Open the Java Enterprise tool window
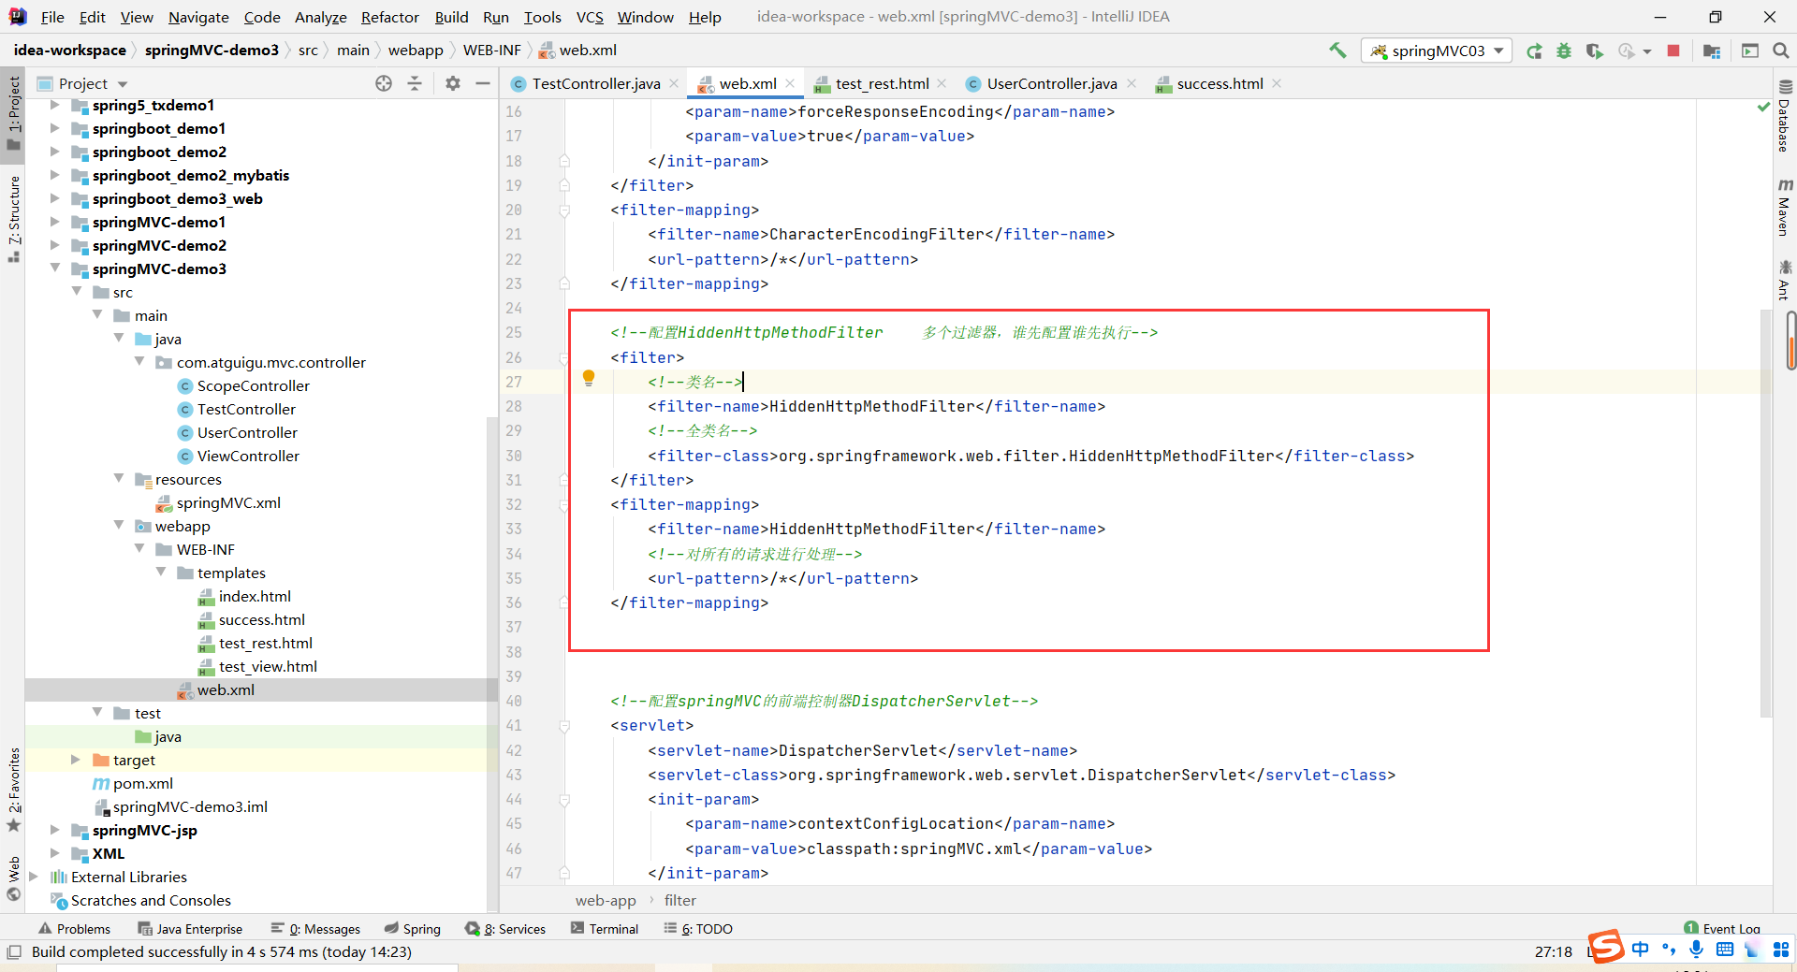 pos(190,929)
